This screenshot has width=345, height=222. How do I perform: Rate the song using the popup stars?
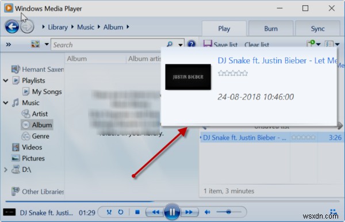233,73
